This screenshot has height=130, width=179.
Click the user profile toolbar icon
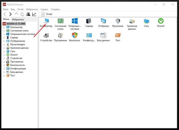click(x=28, y=14)
